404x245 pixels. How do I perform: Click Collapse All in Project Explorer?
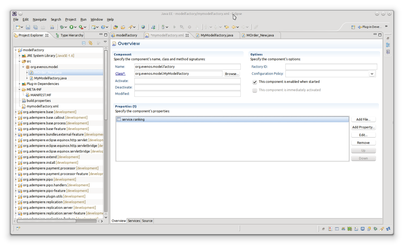coord(84,43)
